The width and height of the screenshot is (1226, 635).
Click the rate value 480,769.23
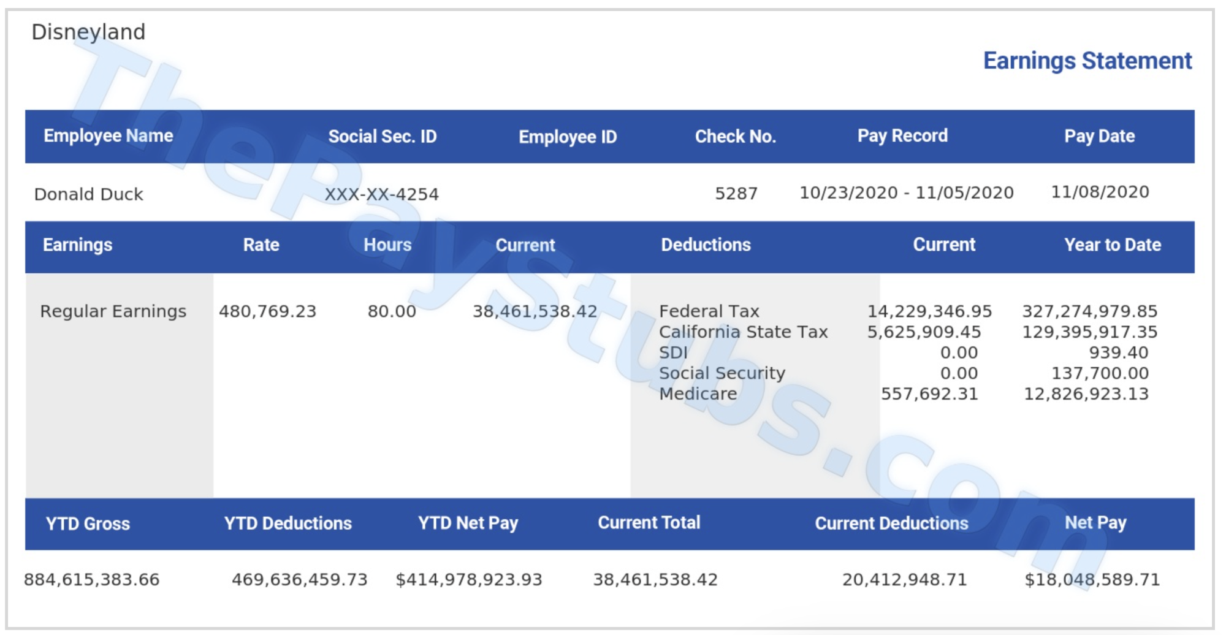(267, 311)
